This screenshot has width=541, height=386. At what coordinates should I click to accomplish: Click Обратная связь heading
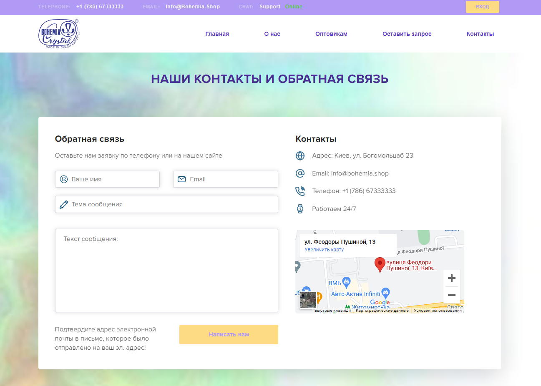(x=90, y=139)
